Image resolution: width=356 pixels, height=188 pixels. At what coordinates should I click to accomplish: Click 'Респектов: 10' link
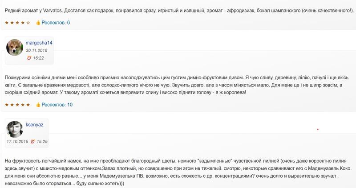point(57,105)
